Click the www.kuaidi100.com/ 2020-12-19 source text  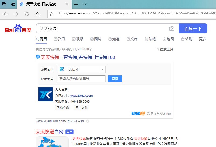60,121
